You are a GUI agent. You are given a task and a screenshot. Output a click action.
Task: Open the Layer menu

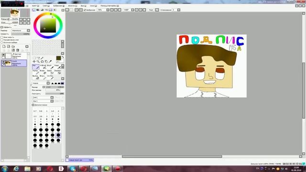pyautogui.click(x=46, y=6)
